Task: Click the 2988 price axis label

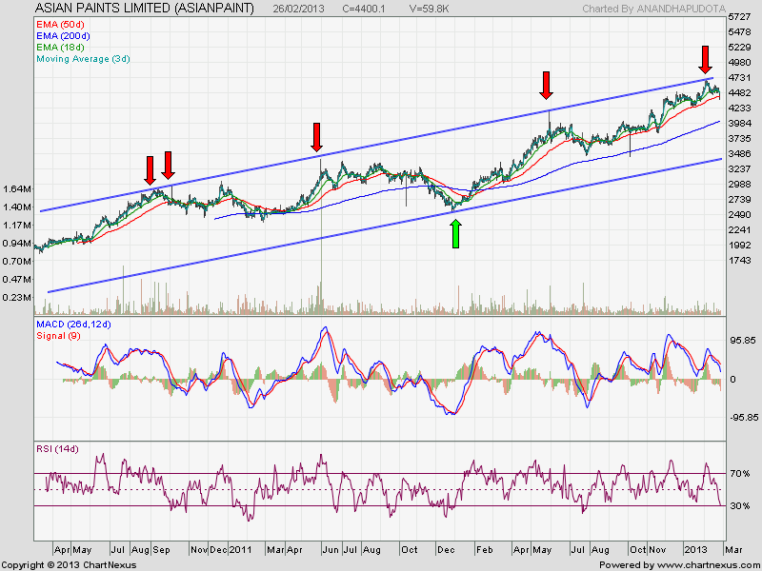Action: 739,184
